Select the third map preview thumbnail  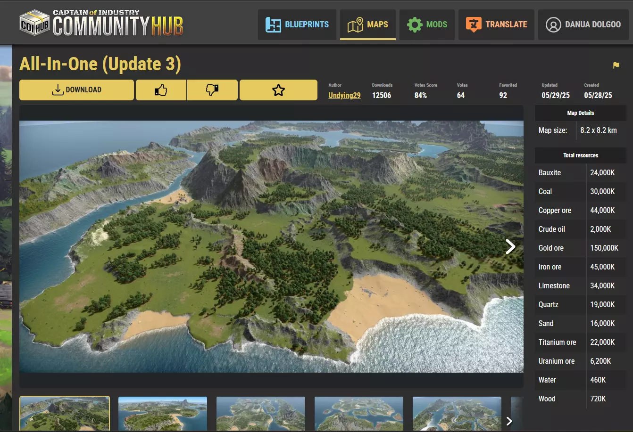261,414
